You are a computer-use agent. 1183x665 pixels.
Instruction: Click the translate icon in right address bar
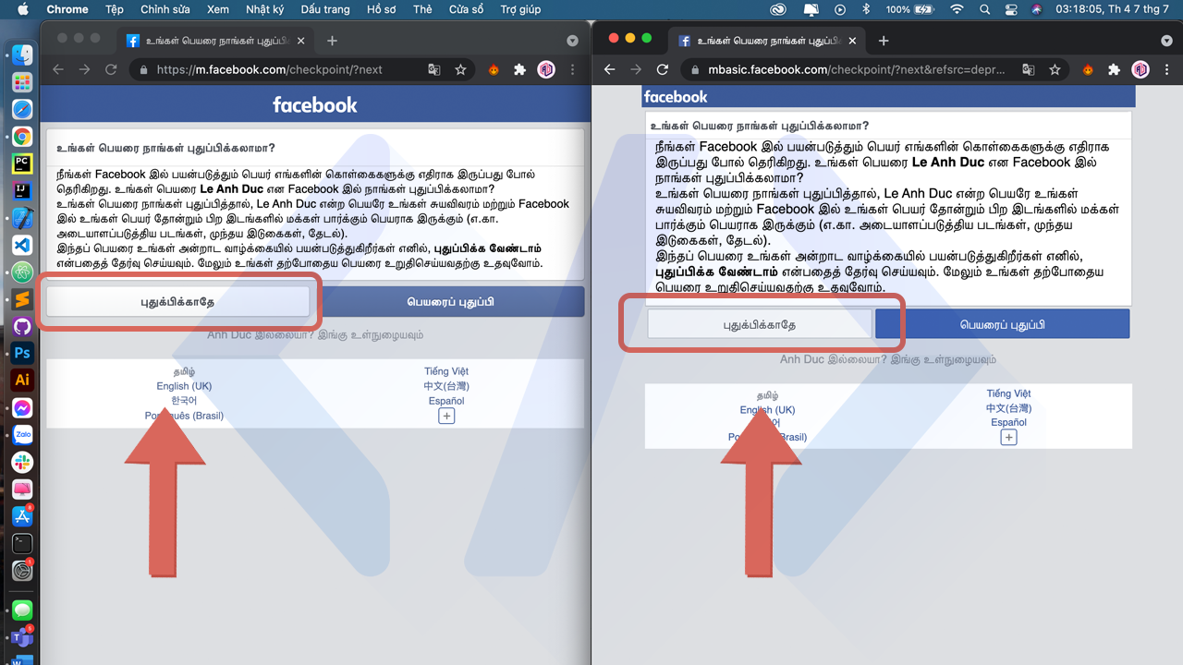(x=1029, y=69)
